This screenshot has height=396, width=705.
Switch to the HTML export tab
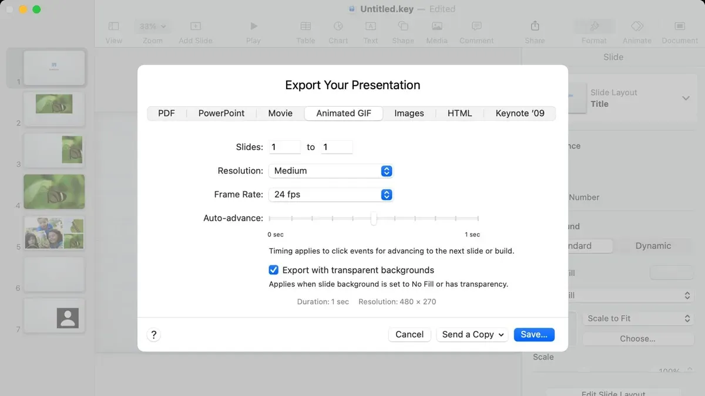[x=459, y=113]
